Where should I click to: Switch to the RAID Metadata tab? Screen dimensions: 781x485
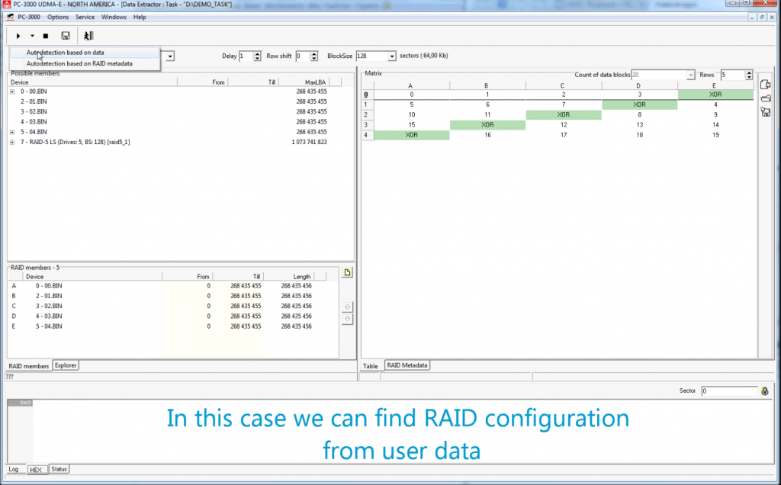coord(407,366)
